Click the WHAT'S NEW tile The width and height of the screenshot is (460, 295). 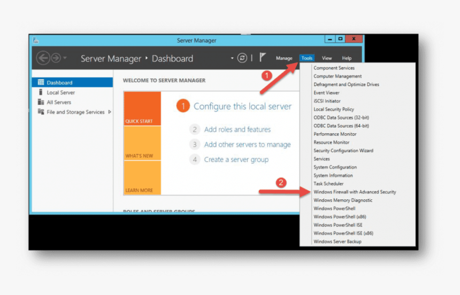coord(142,143)
